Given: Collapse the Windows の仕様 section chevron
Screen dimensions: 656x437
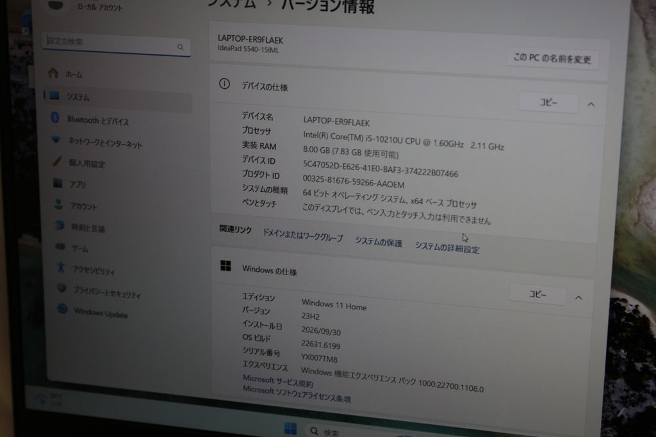Looking at the screenshot, I should pyautogui.click(x=578, y=298).
